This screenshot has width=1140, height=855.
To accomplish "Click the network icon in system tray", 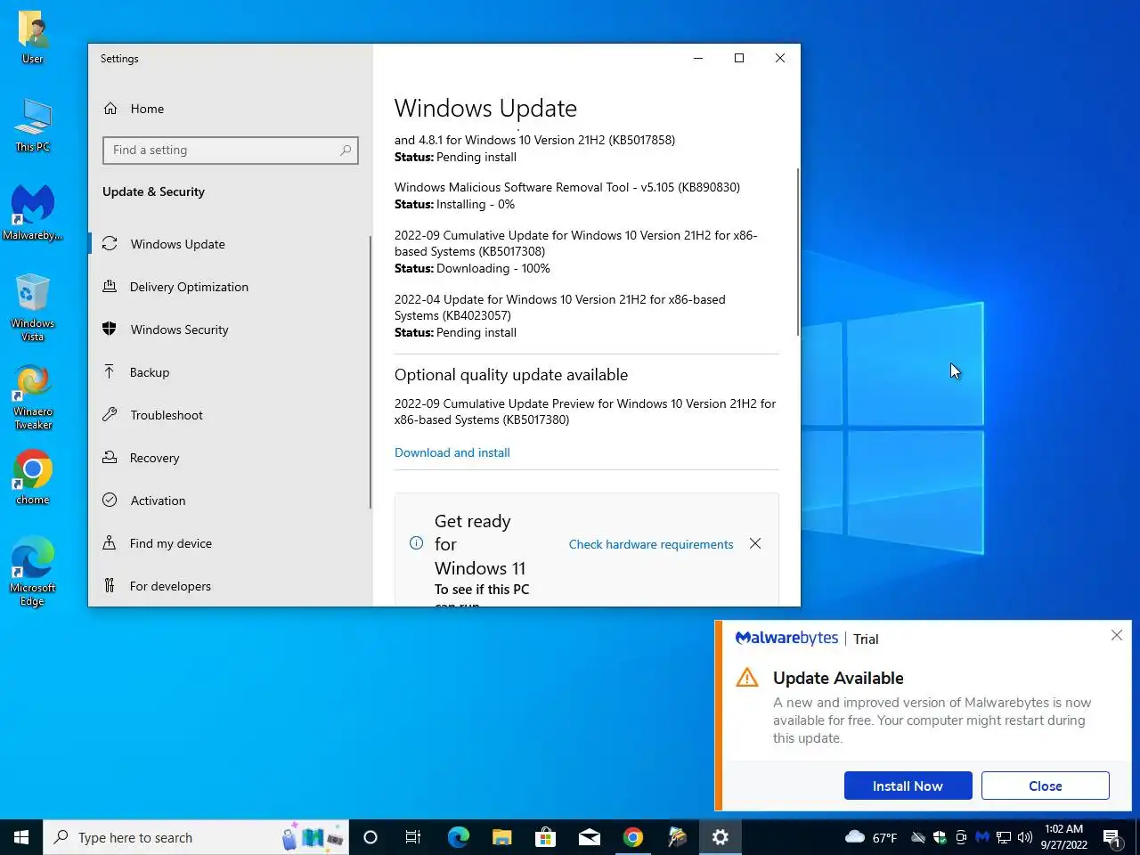I will (1004, 837).
